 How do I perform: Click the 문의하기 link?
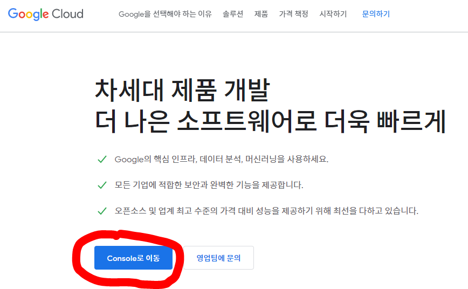tap(376, 14)
